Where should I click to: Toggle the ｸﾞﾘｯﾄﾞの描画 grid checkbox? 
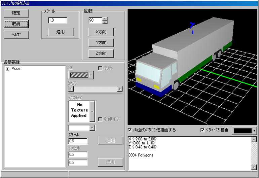coord(202,130)
